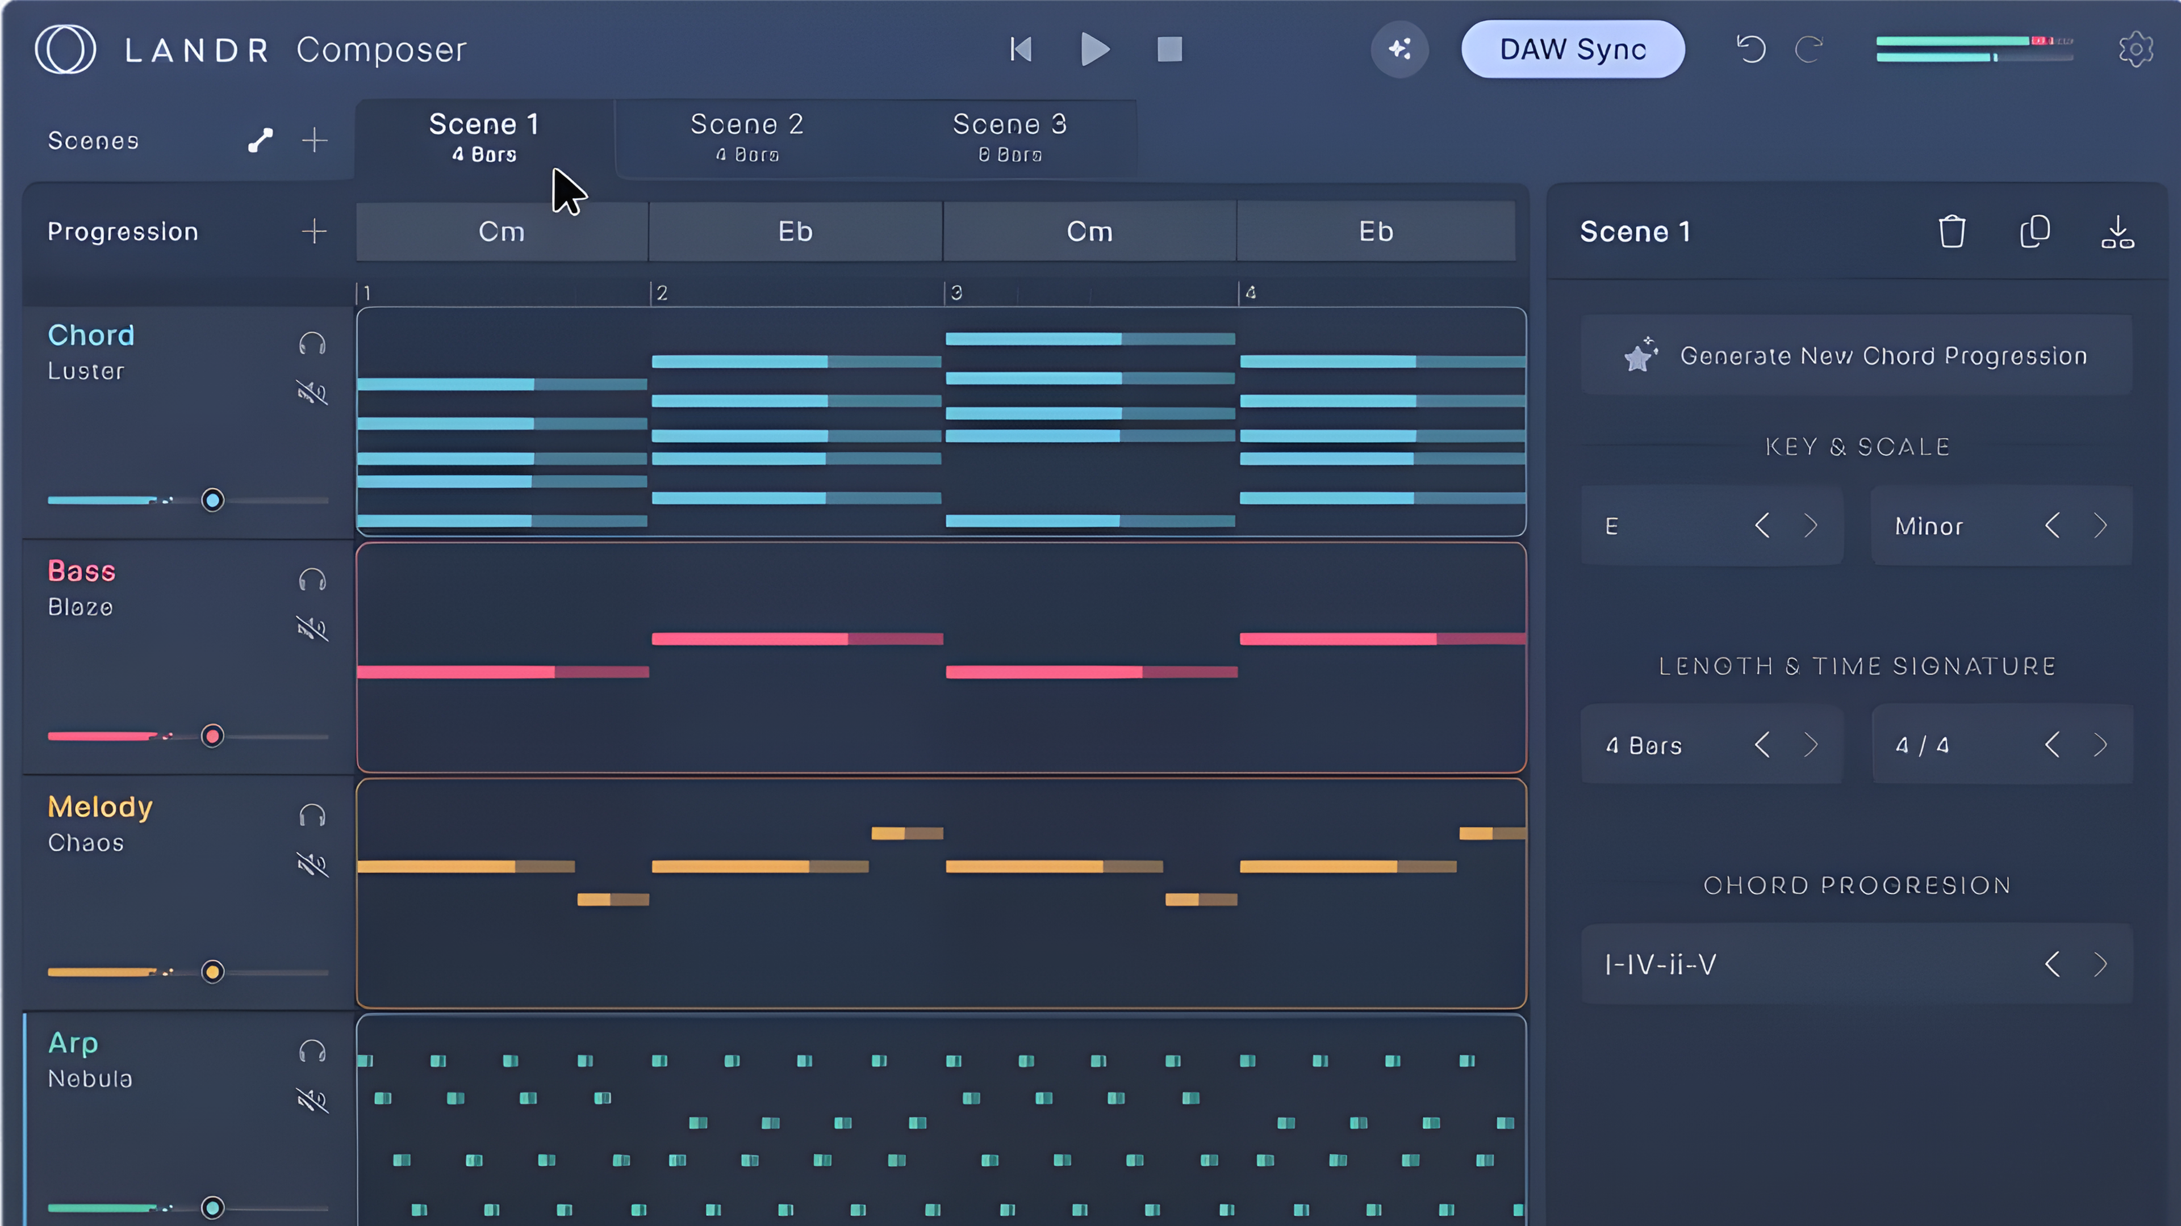Start playback with the play button

1096,49
